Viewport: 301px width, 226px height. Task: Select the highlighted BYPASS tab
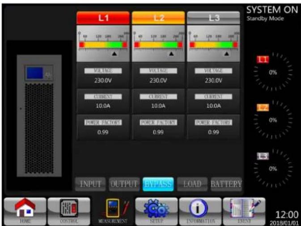point(158,184)
